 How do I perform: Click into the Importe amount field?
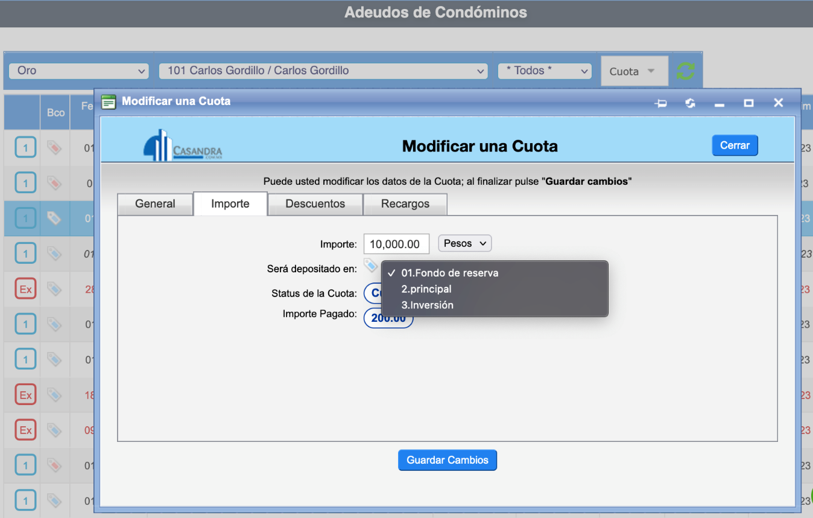[x=396, y=244]
